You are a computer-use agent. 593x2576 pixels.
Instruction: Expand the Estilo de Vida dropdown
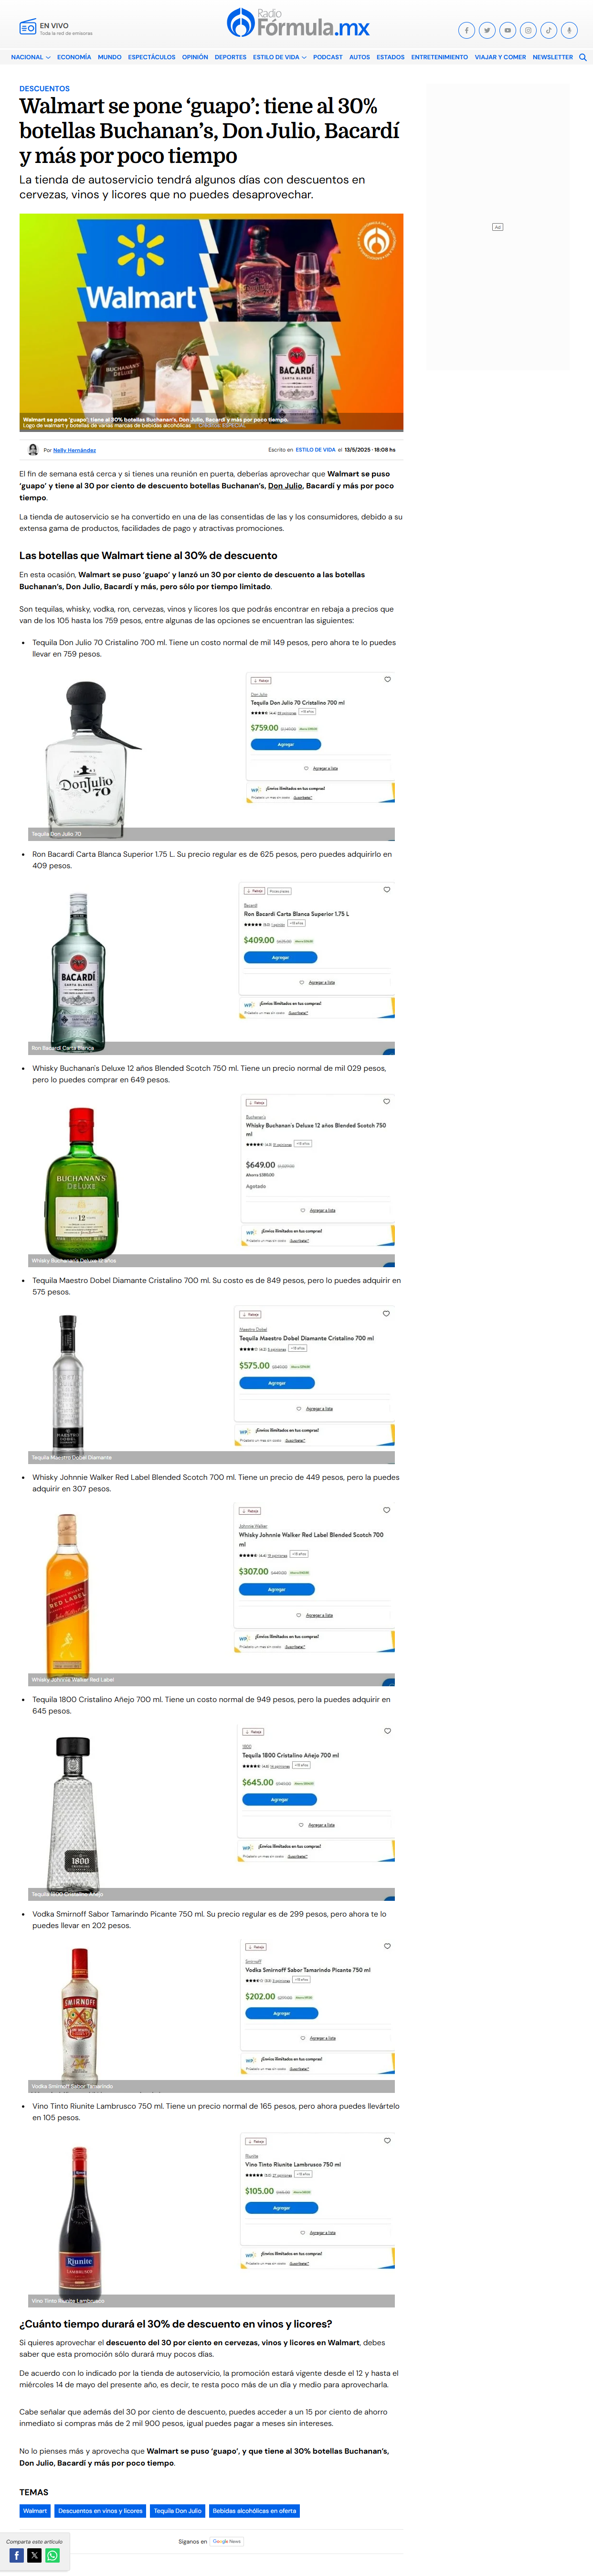pyautogui.click(x=279, y=57)
